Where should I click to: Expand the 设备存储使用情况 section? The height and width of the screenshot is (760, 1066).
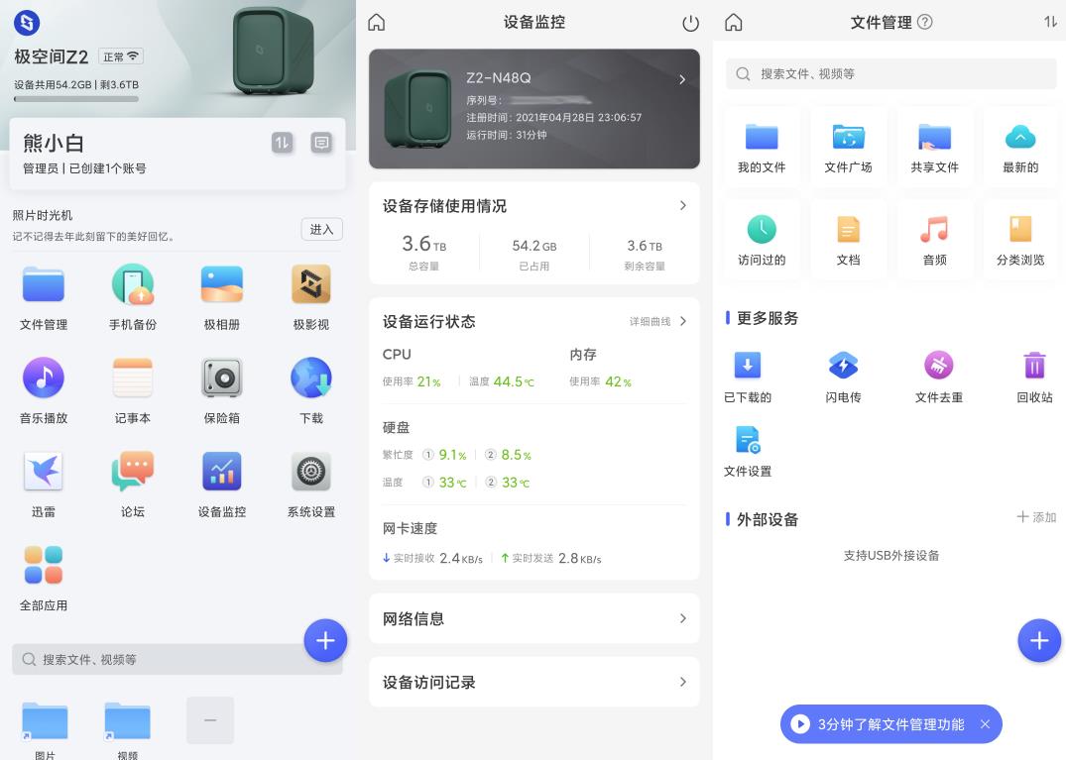tap(681, 205)
